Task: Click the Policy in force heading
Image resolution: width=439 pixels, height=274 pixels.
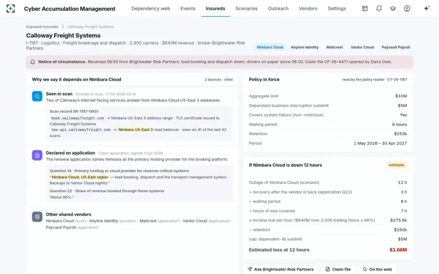Action: (264, 79)
